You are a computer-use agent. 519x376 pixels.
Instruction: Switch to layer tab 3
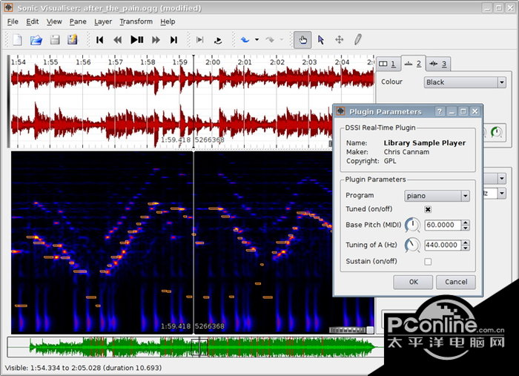click(438, 64)
